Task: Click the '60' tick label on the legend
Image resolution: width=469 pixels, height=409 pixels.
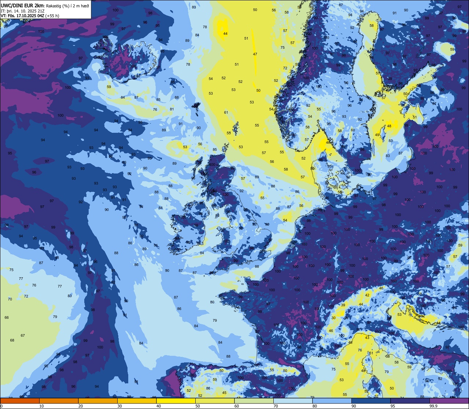Action: 237,406
